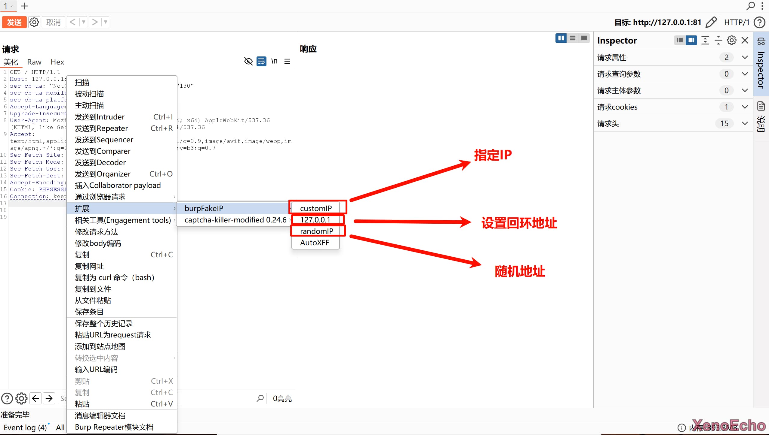This screenshot has height=435, width=769.
Task: Open Inspector settings gear icon
Action: (731, 40)
